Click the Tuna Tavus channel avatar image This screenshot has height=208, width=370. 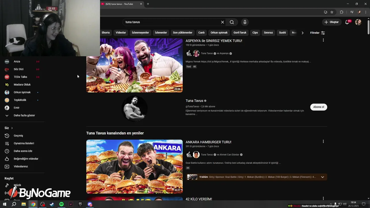pos(134,109)
